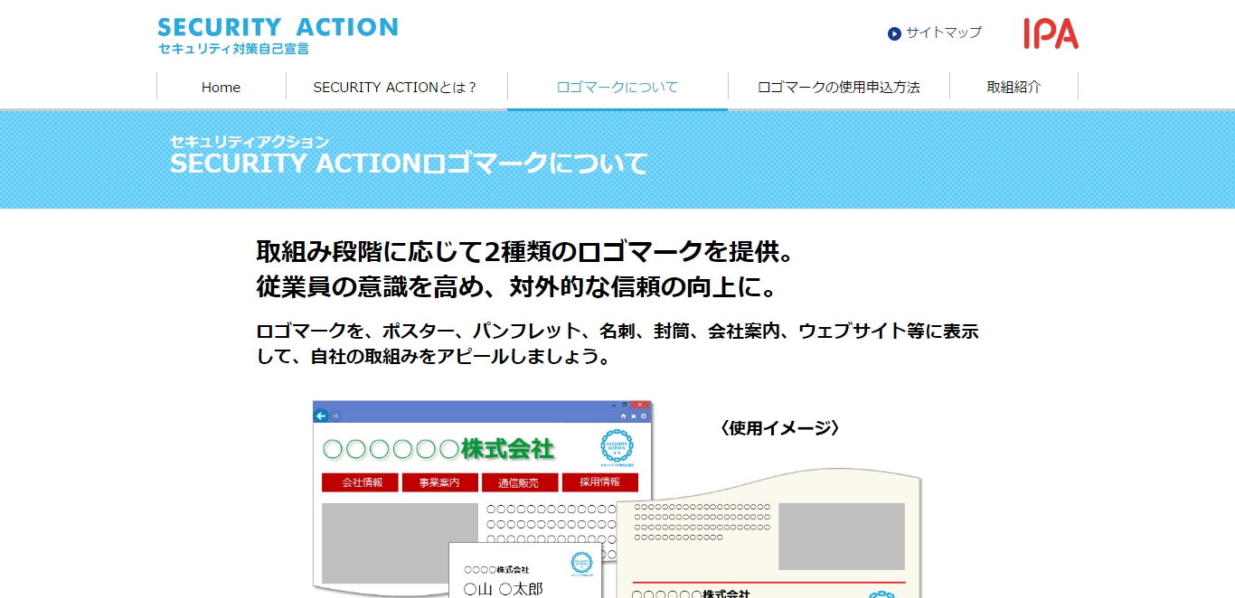Click the red IPA logo

click(x=1051, y=33)
